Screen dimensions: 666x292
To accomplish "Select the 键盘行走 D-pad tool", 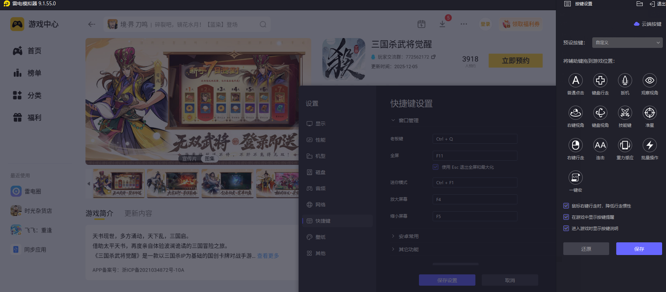I will tap(600, 81).
